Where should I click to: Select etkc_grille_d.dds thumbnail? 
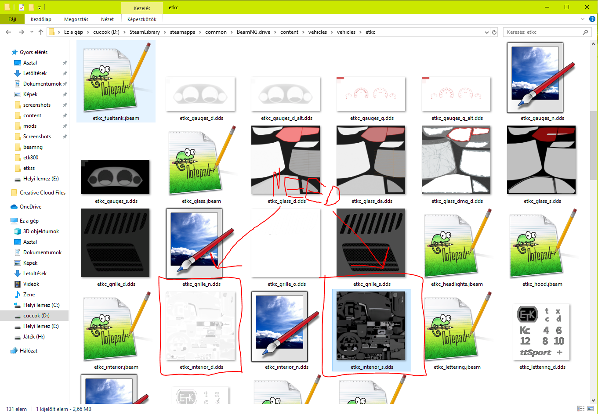115,243
